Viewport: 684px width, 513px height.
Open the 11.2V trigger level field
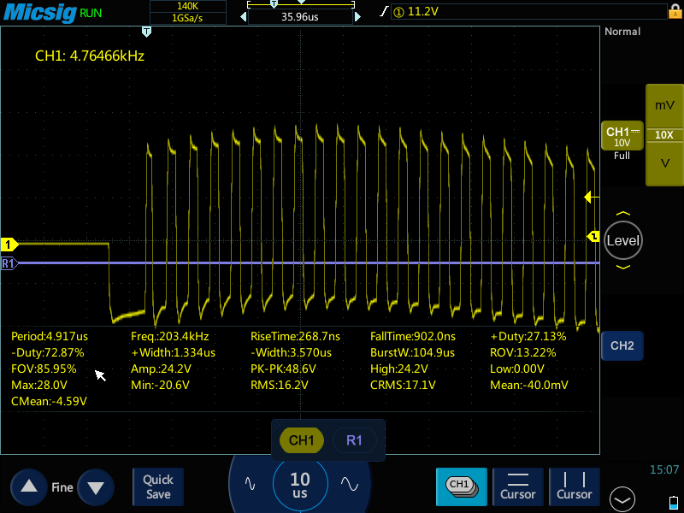(x=528, y=12)
